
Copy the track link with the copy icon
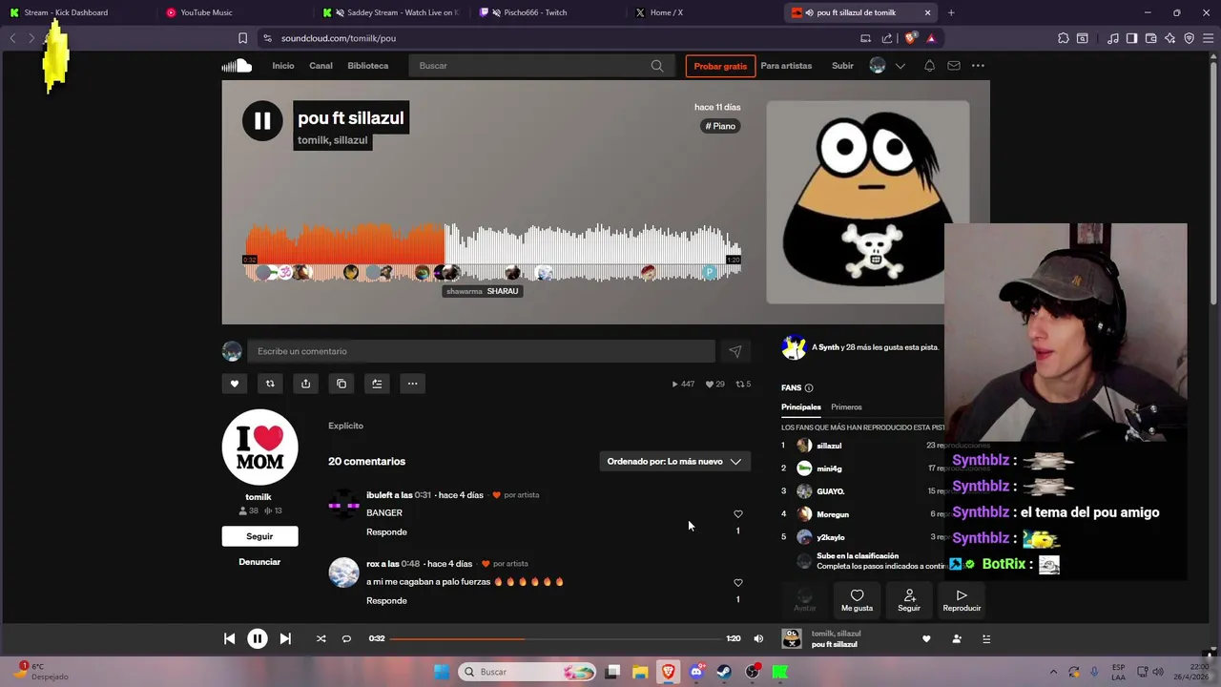(341, 384)
